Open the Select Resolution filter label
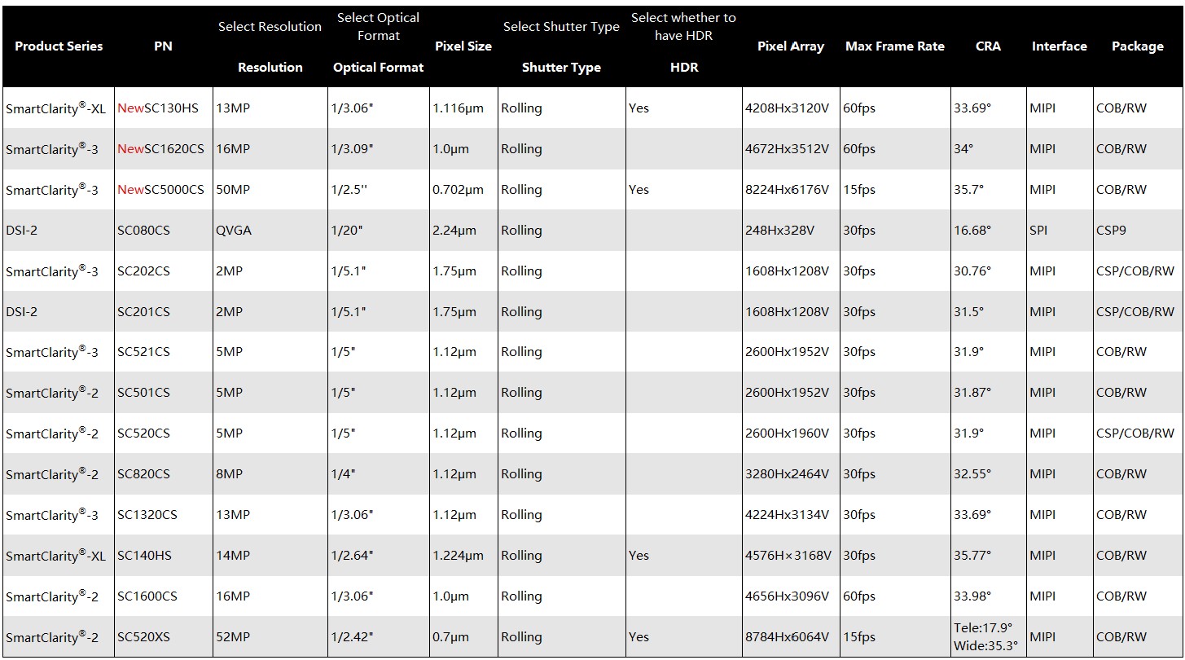Image resolution: width=1185 pixels, height=660 pixels. 270,27
